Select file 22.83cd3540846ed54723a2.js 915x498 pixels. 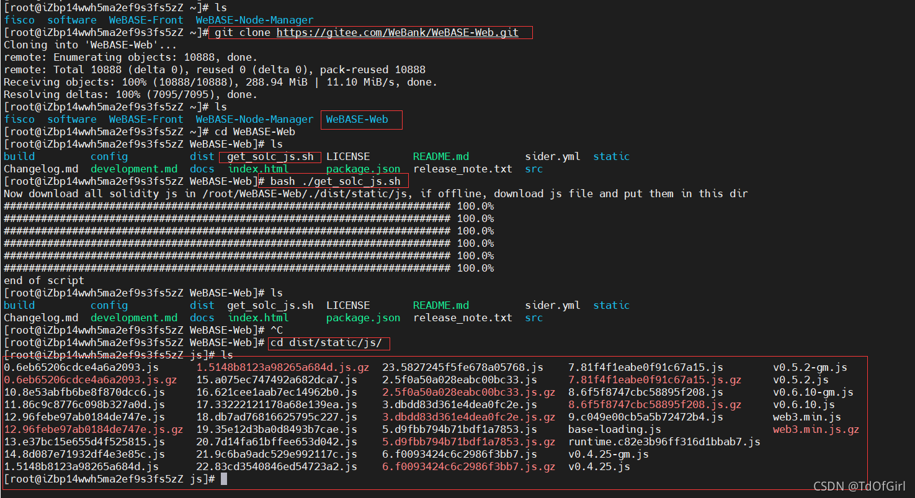tap(277, 466)
